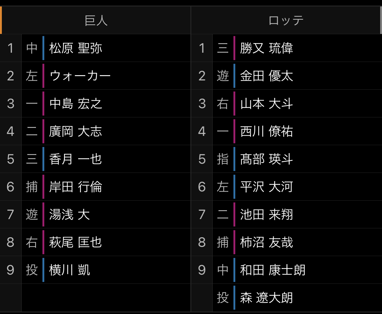382x314 pixels.
Task: View player 香月 一也
Action: click(76, 159)
